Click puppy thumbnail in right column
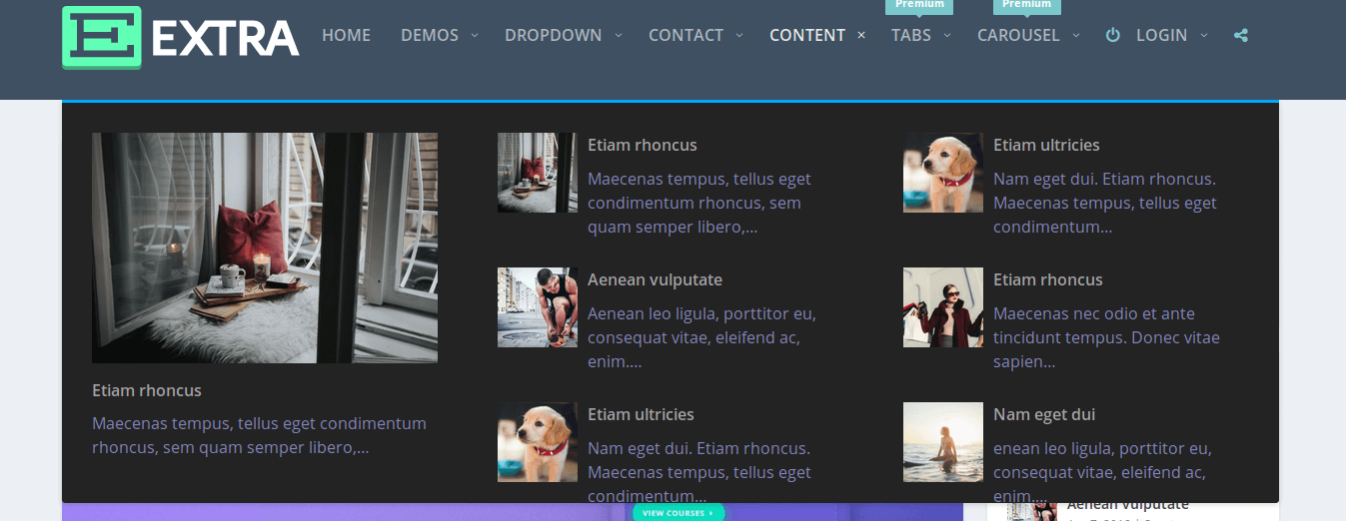This screenshot has height=521, width=1346. click(942, 173)
